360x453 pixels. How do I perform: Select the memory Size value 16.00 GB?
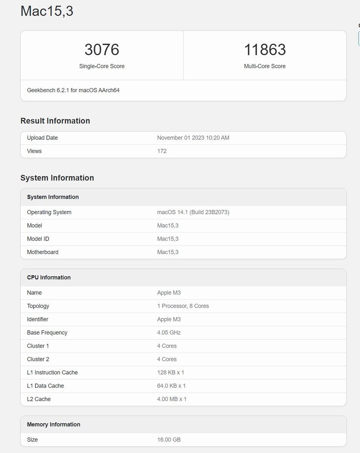tap(169, 439)
